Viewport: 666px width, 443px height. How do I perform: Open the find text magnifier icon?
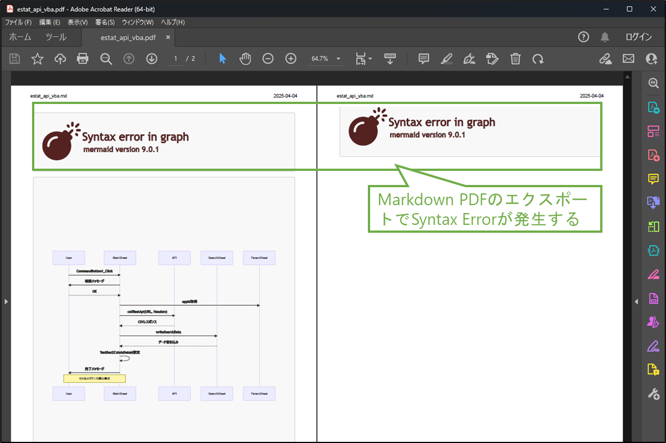tap(106, 58)
